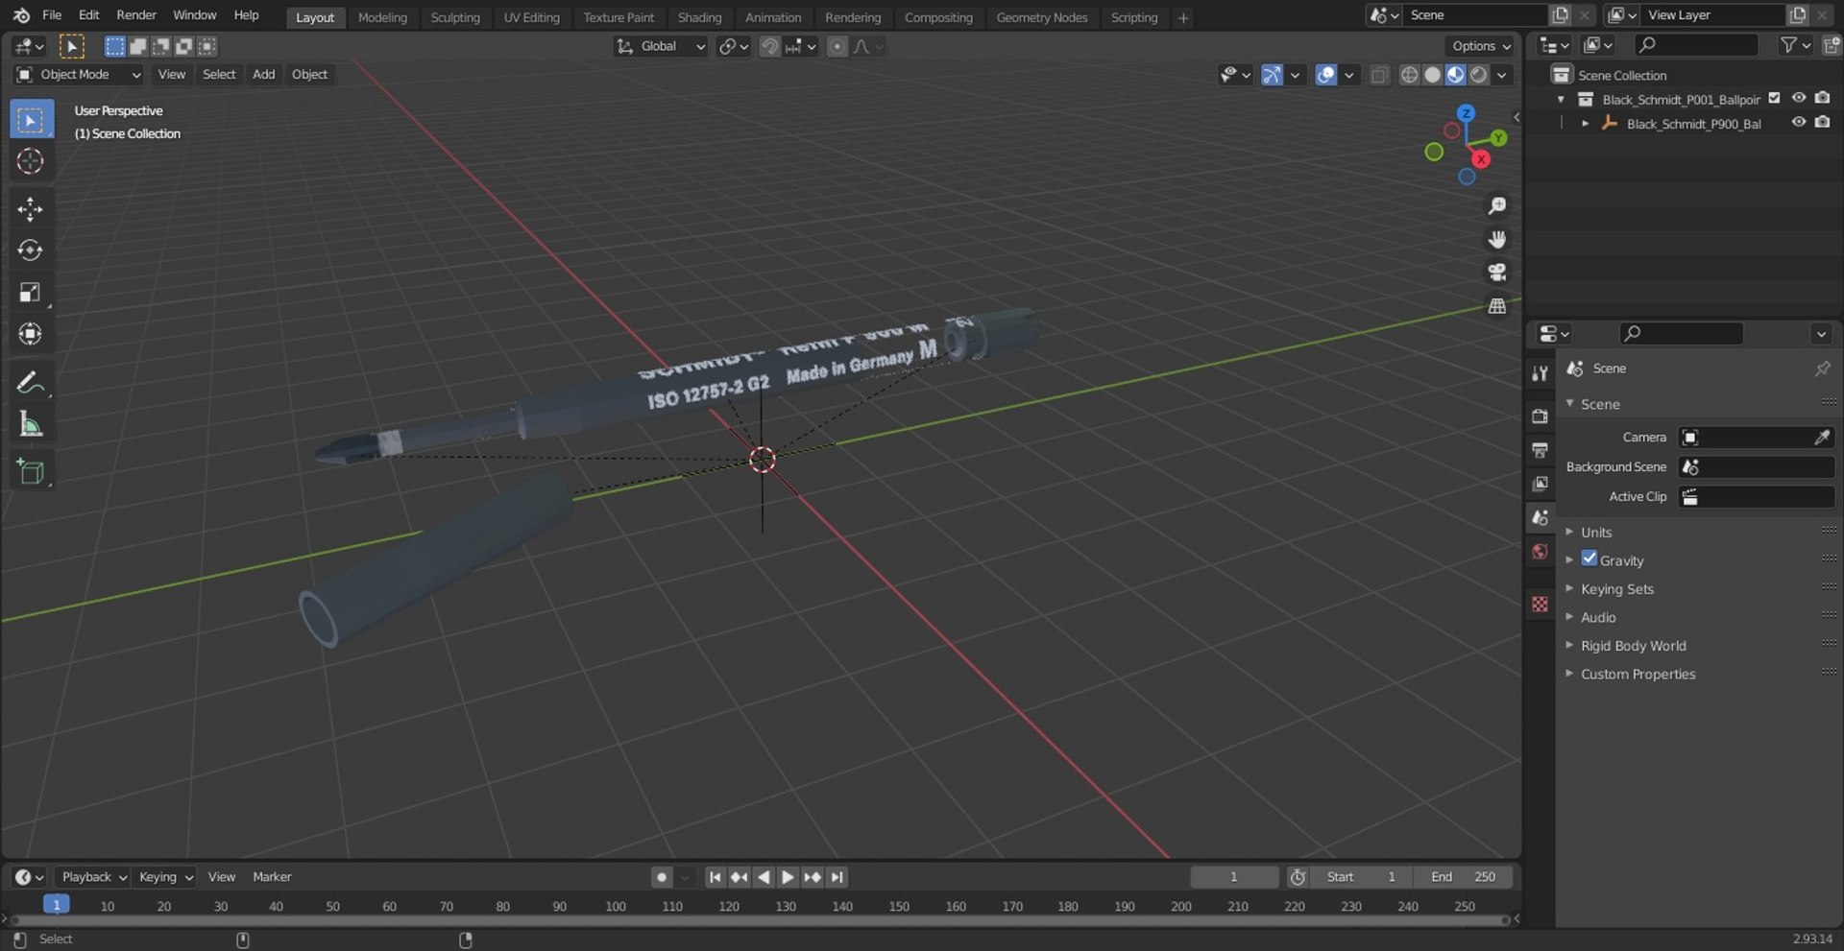Pick the Rotate tool

pos(31,250)
